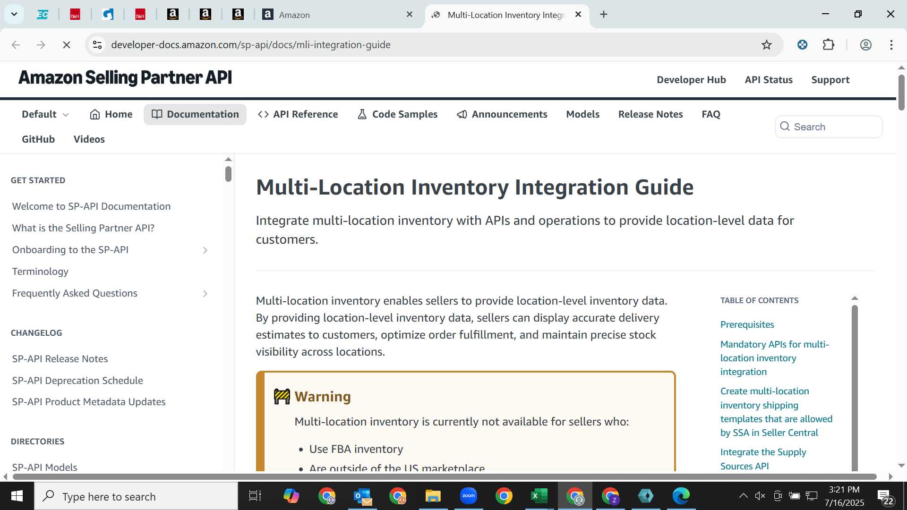Open SP-API Product Metadata Updates

point(89,402)
